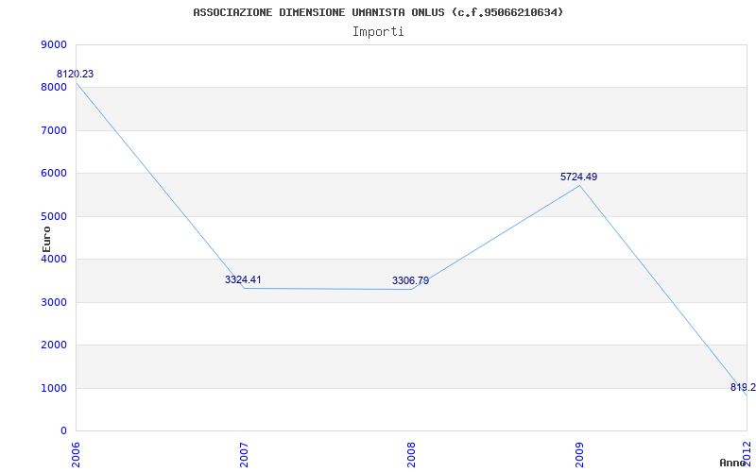Image resolution: width=756 pixels, height=472 pixels.
Task: Click the 7000 y-axis tick label
Action: click(x=55, y=130)
